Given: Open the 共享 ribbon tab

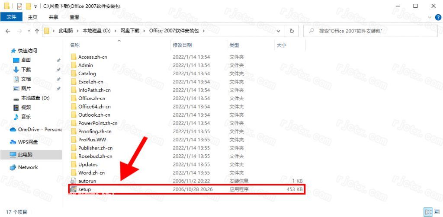Looking at the screenshot, I should [53, 17].
